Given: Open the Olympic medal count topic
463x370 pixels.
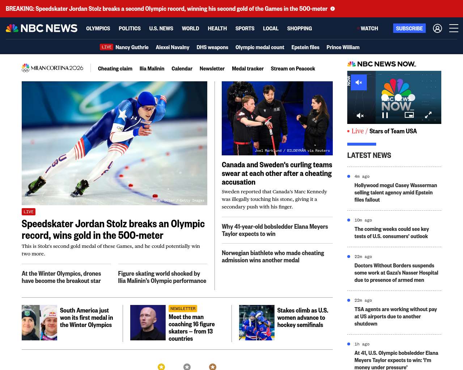Looking at the screenshot, I should click(x=260, y=47).
